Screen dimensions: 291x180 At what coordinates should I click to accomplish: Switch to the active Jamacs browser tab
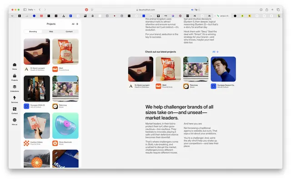coord(222,16)
